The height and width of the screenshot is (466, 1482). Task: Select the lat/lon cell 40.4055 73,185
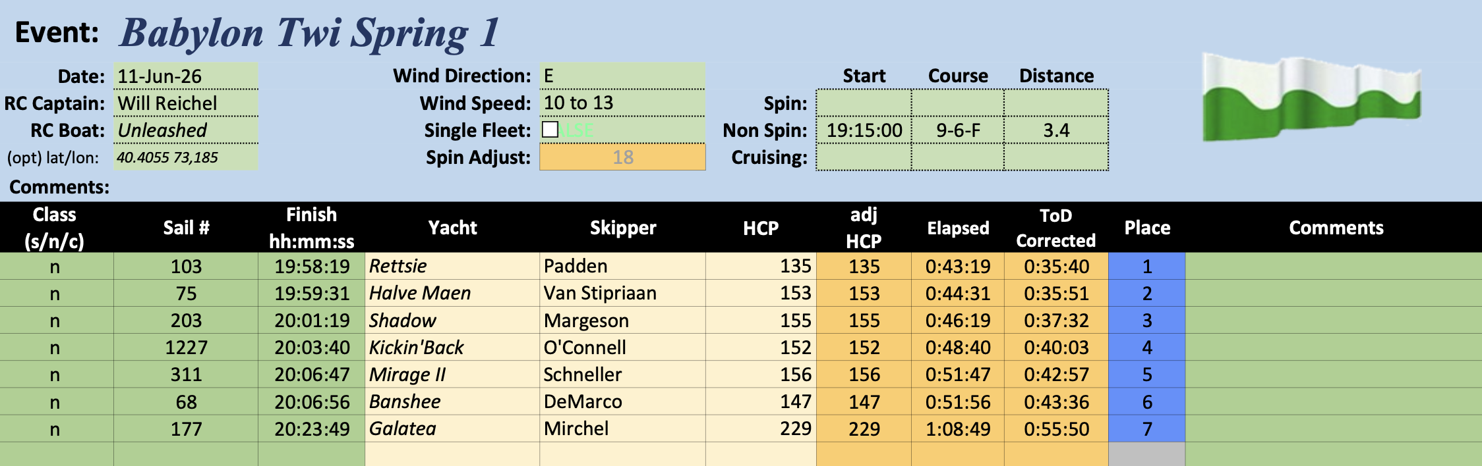coord(186,157)
